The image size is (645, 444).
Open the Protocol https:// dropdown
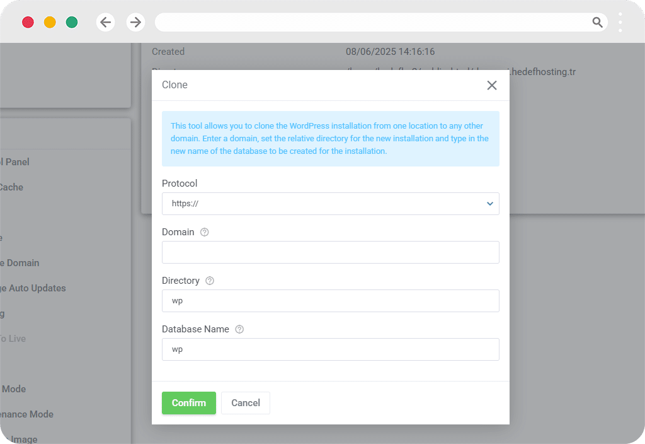tap(330, 204)
